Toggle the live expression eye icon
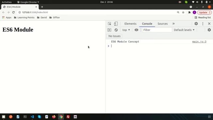Image resolution: width=213 pixels, height=120 pixels. [136, 30]
